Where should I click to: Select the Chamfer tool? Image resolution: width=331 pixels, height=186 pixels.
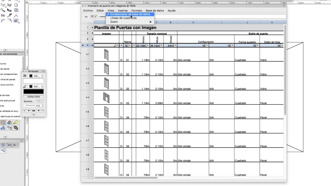click(x=3, y=21)
